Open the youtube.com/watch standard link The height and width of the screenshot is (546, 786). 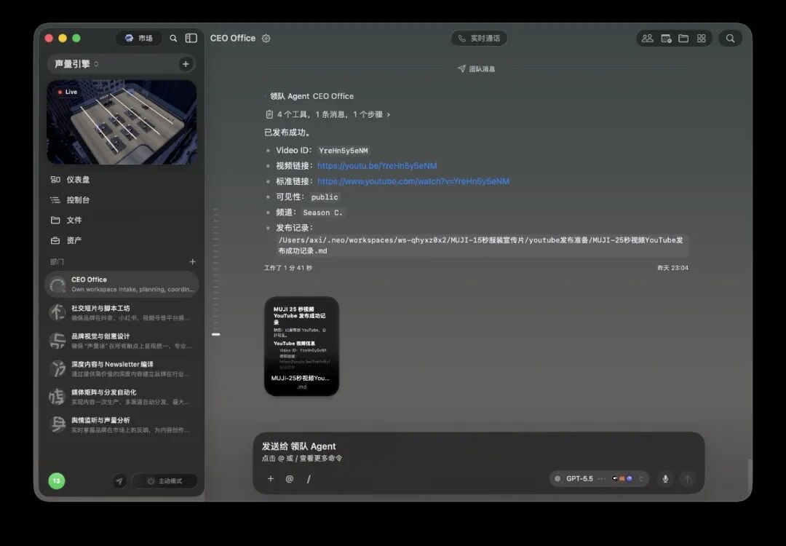click(413, 181)
